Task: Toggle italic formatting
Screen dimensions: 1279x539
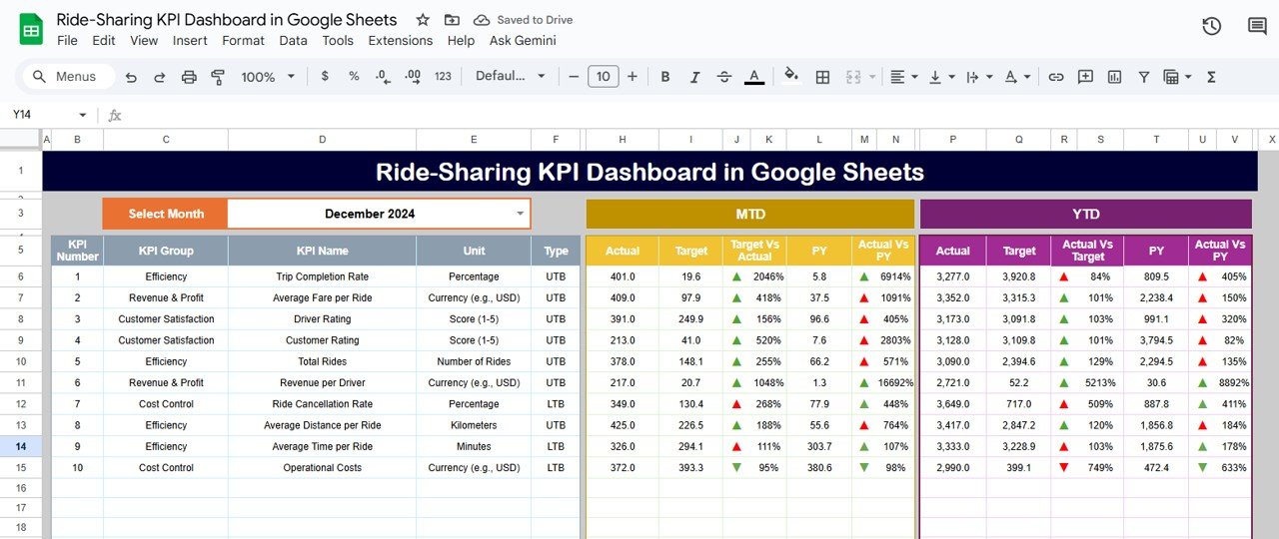Action: pos(694,77)
